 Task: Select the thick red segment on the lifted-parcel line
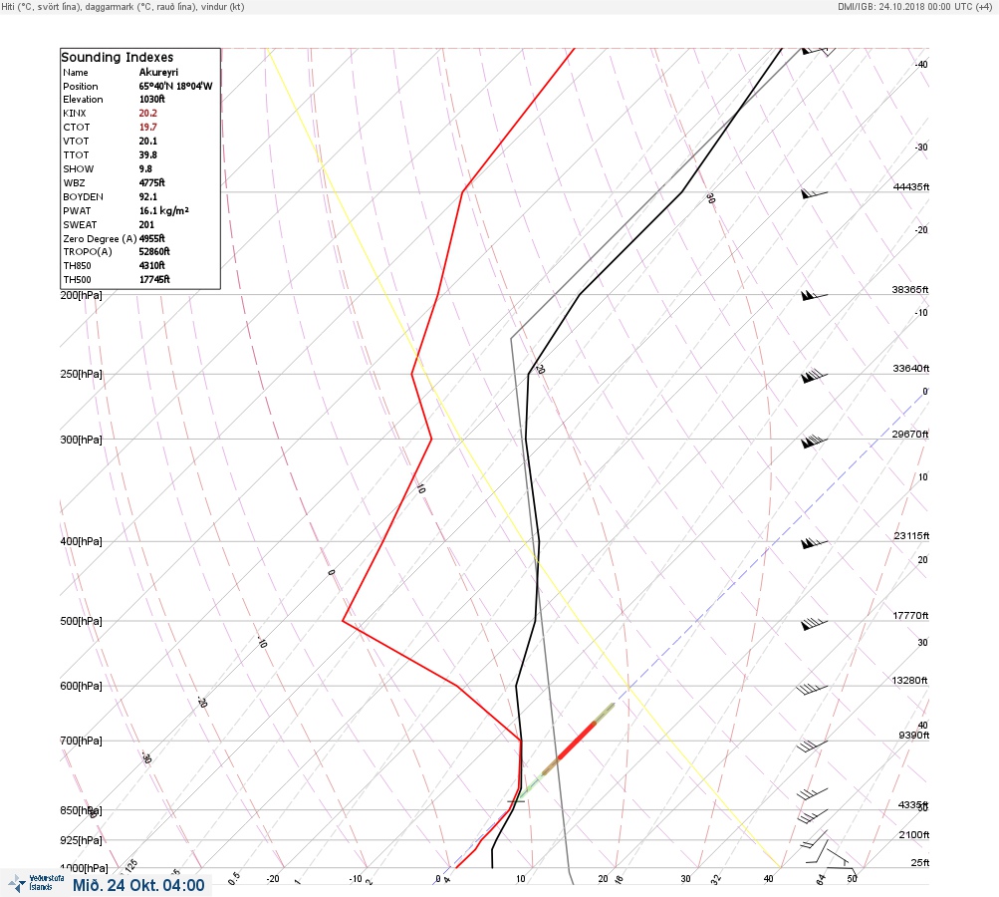coord(577,741)
